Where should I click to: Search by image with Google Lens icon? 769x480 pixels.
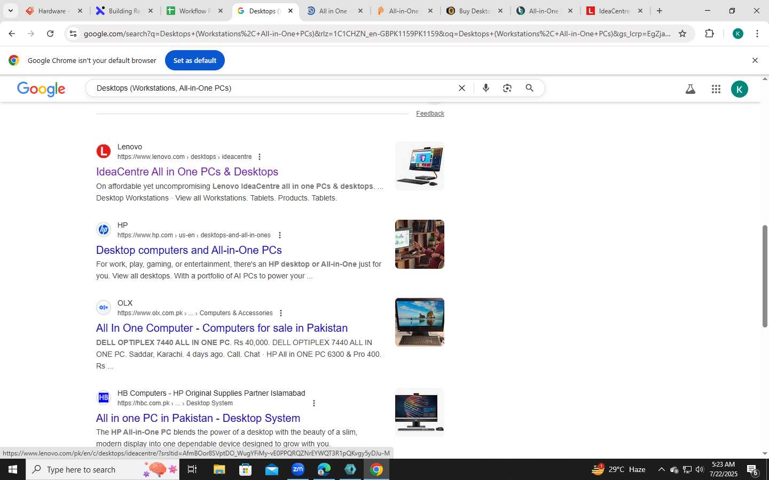[x=507, y=88]
